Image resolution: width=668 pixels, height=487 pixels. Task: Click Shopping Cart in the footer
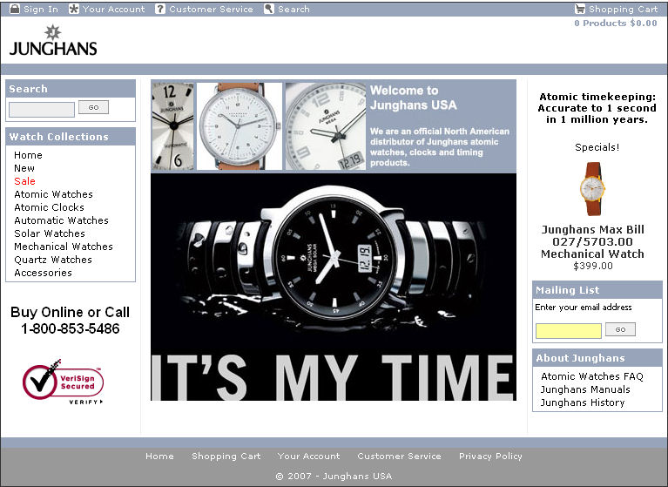(226, 457)
